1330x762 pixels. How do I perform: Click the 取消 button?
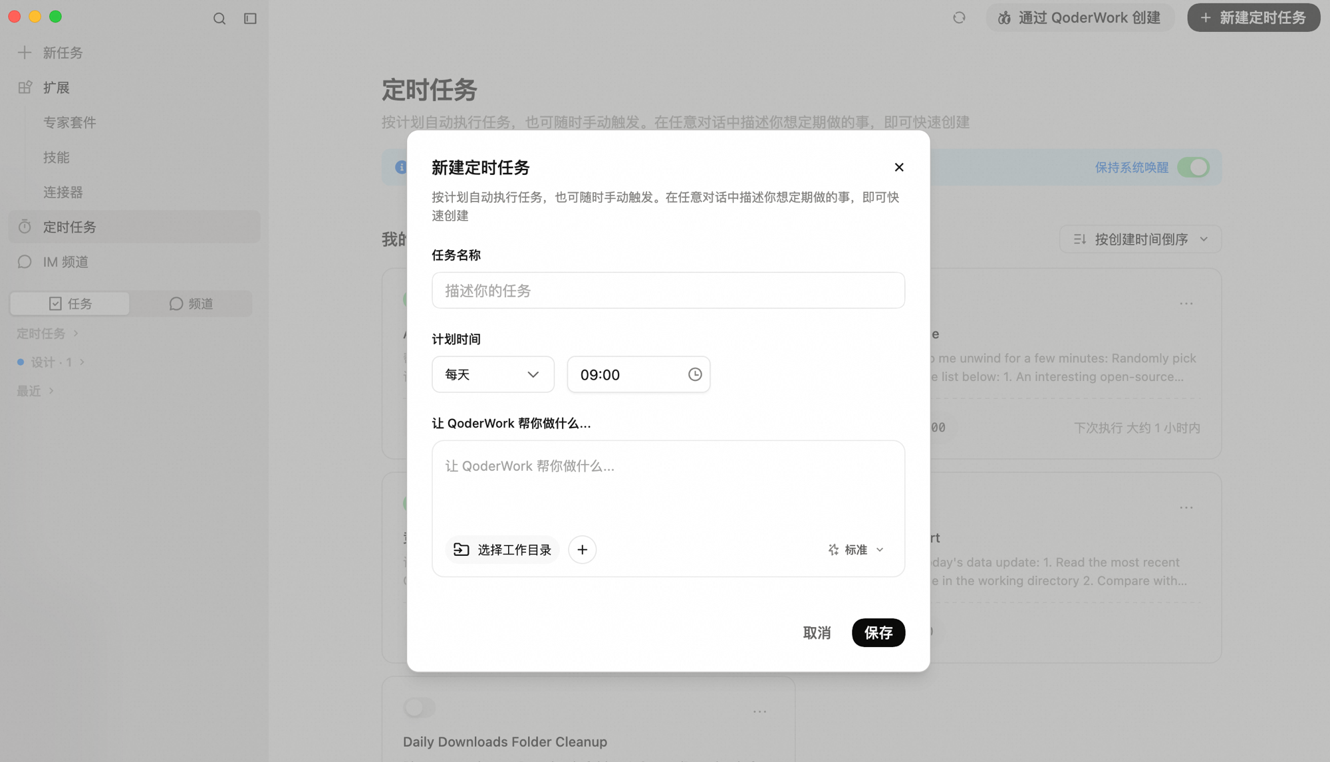[817, 632]
